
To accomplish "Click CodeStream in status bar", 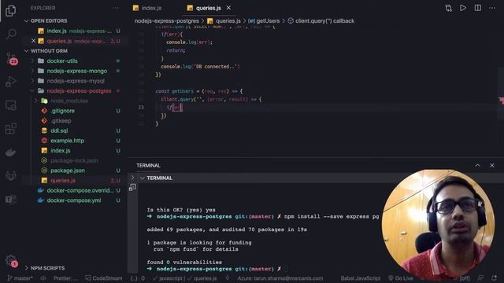I will pos(104,278).
